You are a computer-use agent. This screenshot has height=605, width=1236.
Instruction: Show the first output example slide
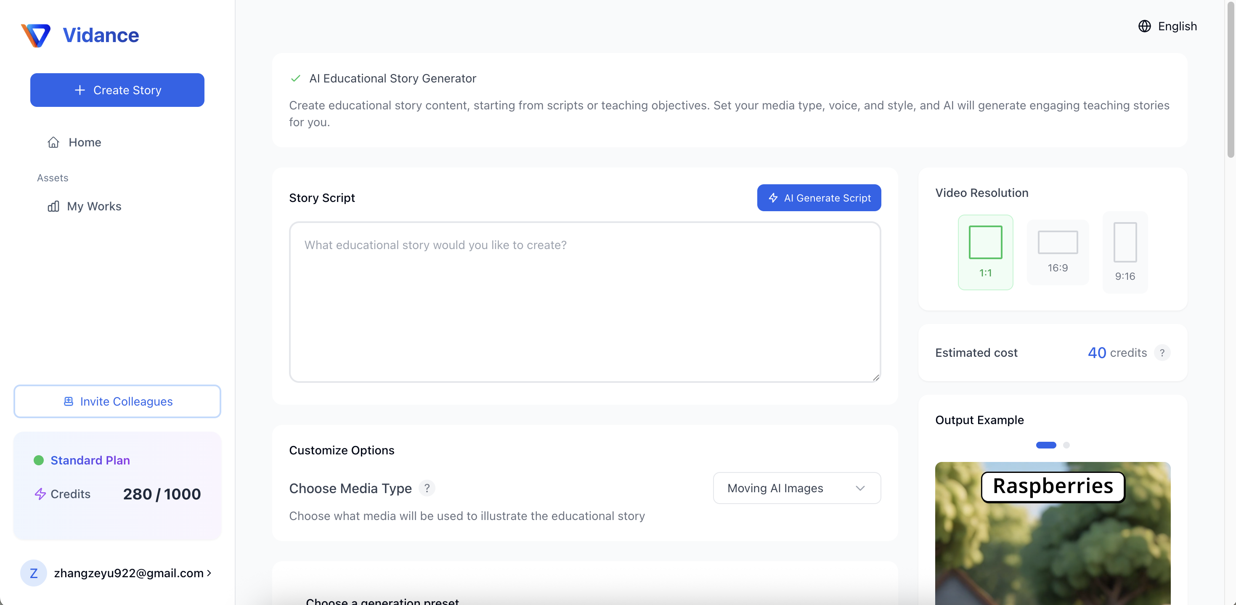1045,445
